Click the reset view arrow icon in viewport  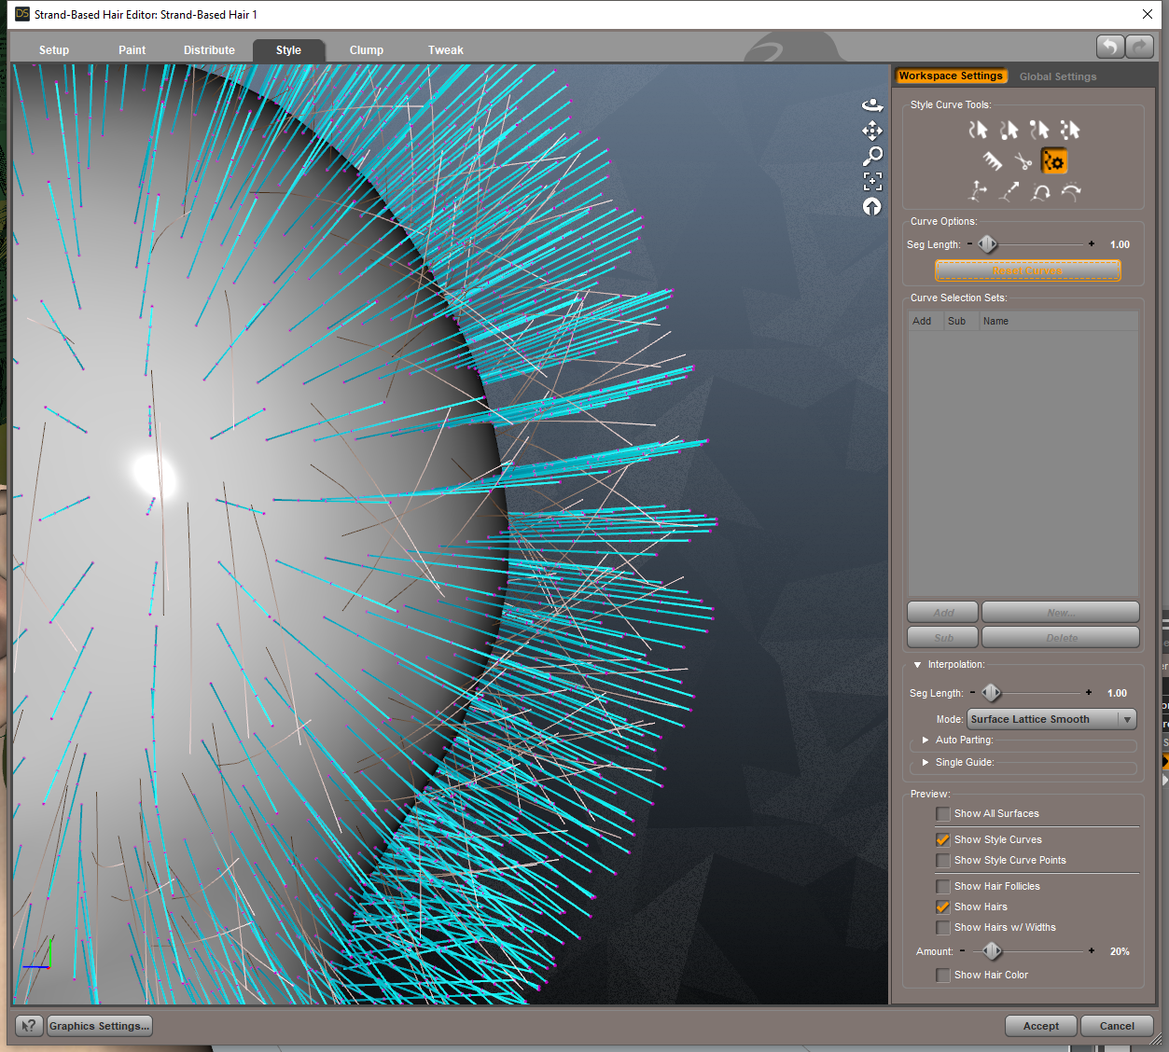[872, 206]
